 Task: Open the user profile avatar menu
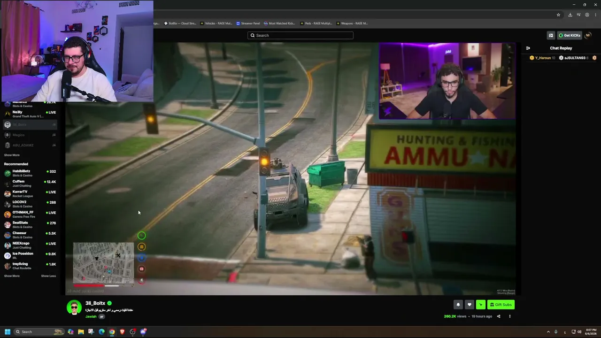(588, 35)
